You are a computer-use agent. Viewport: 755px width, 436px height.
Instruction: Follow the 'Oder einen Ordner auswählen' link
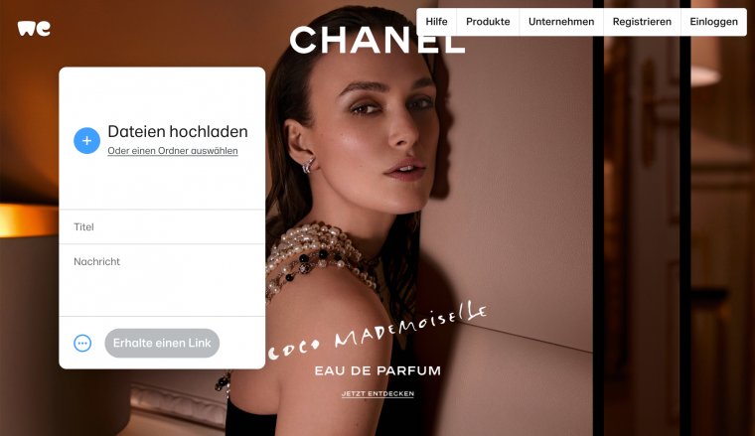[x=173, y=151]
